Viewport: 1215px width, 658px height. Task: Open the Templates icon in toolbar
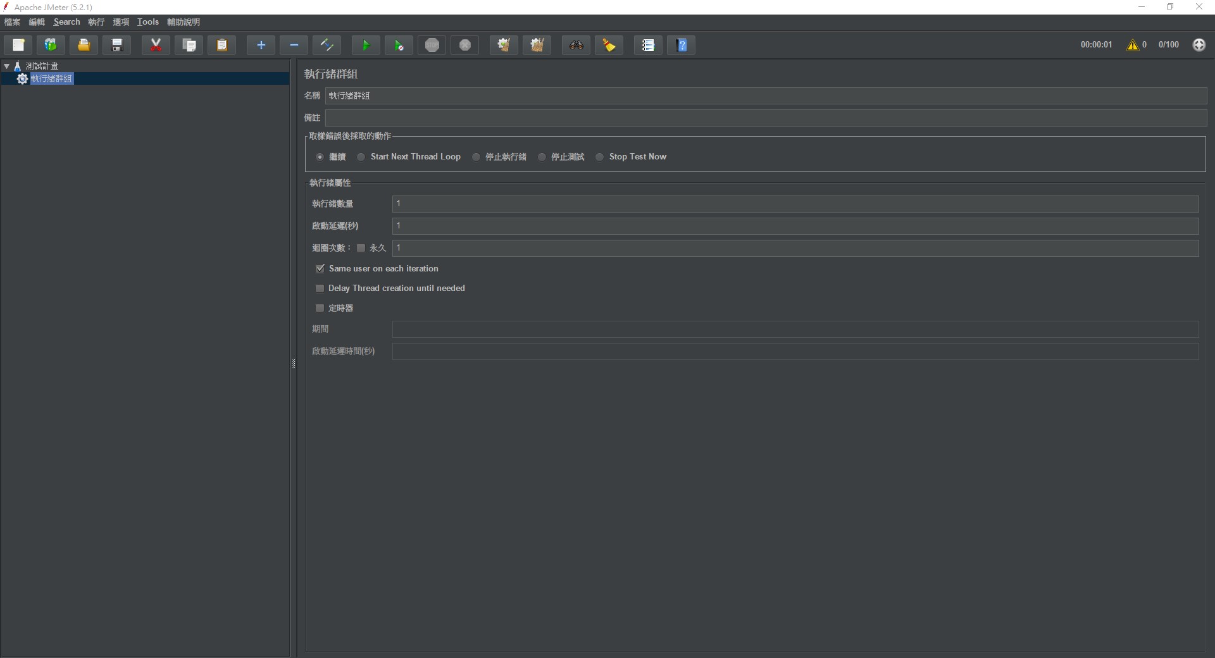(51, 45)
